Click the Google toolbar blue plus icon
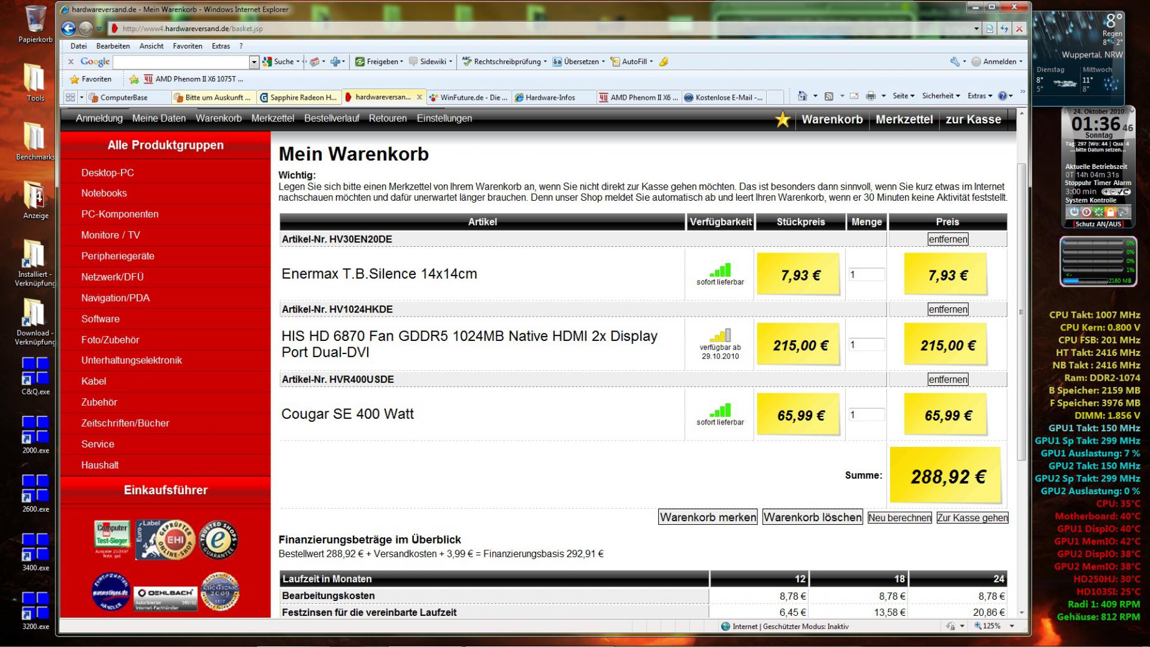The image size is (1150, 647). pos(335,62)
